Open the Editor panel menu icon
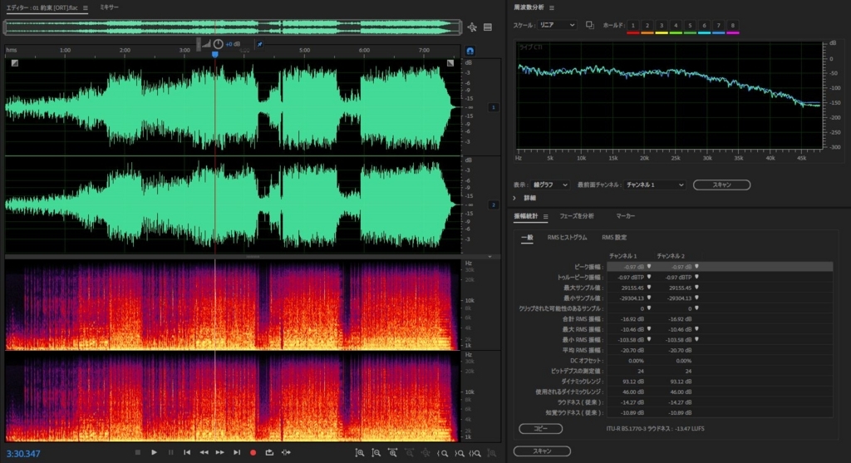This screenshot has width=851, height=463. click(x=86, y=8)
